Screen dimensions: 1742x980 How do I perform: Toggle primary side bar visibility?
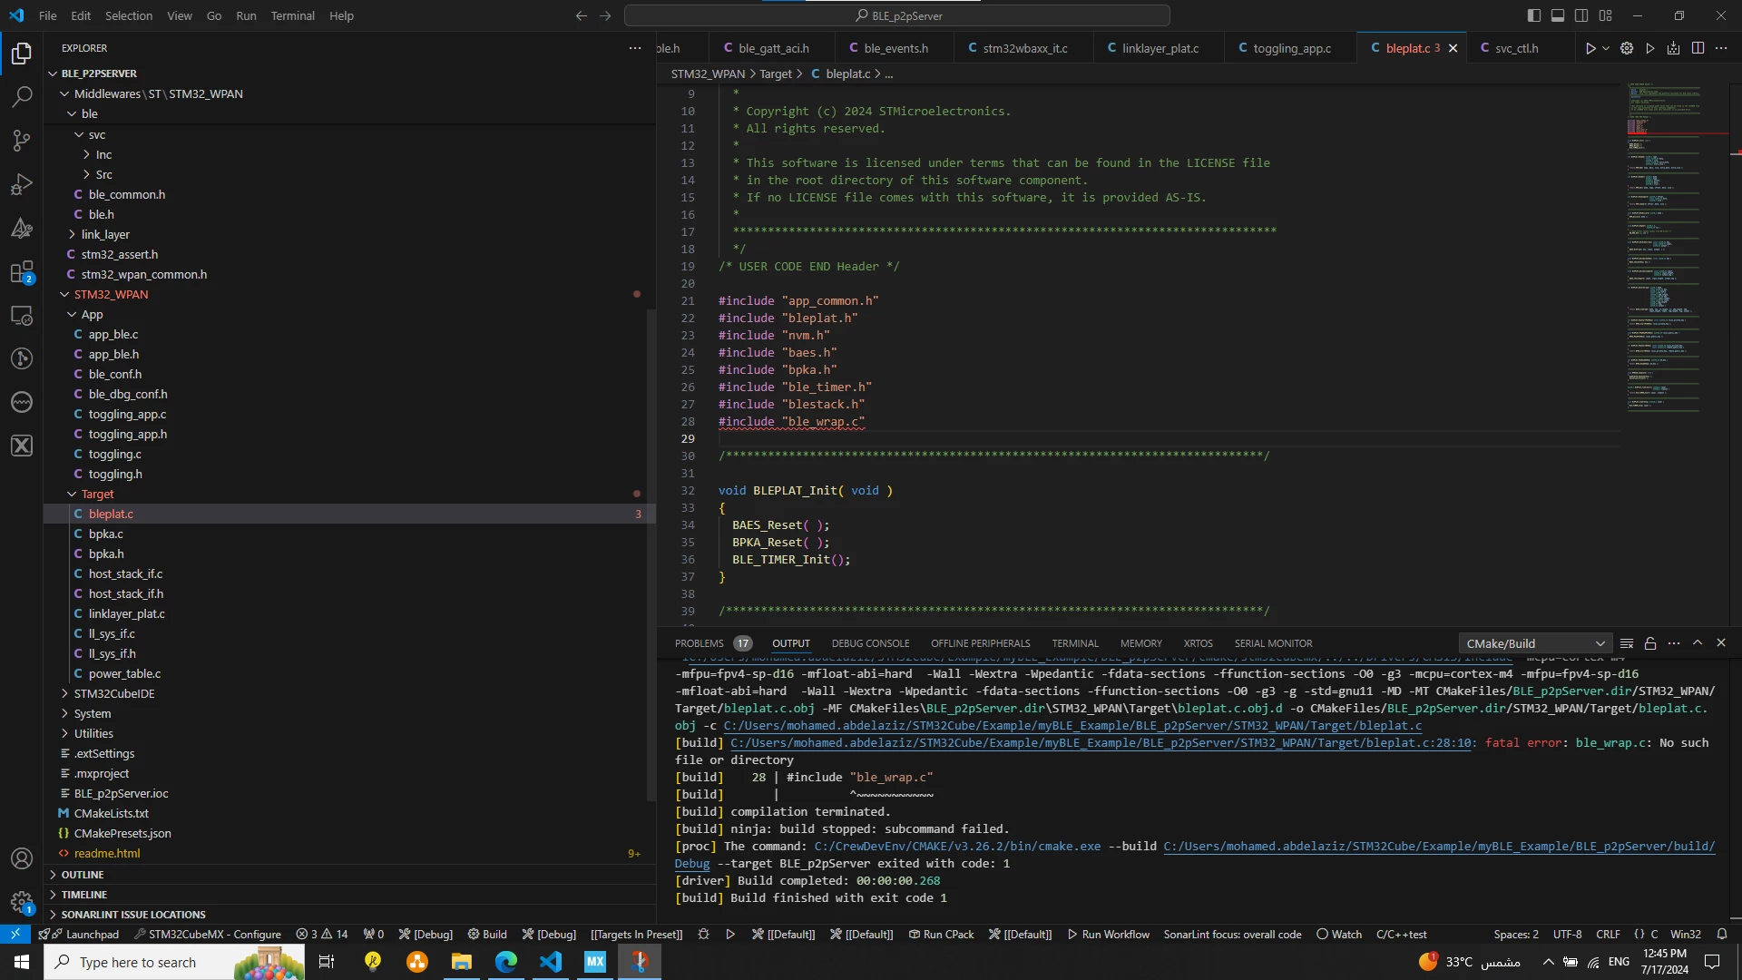pos(1534,15)
